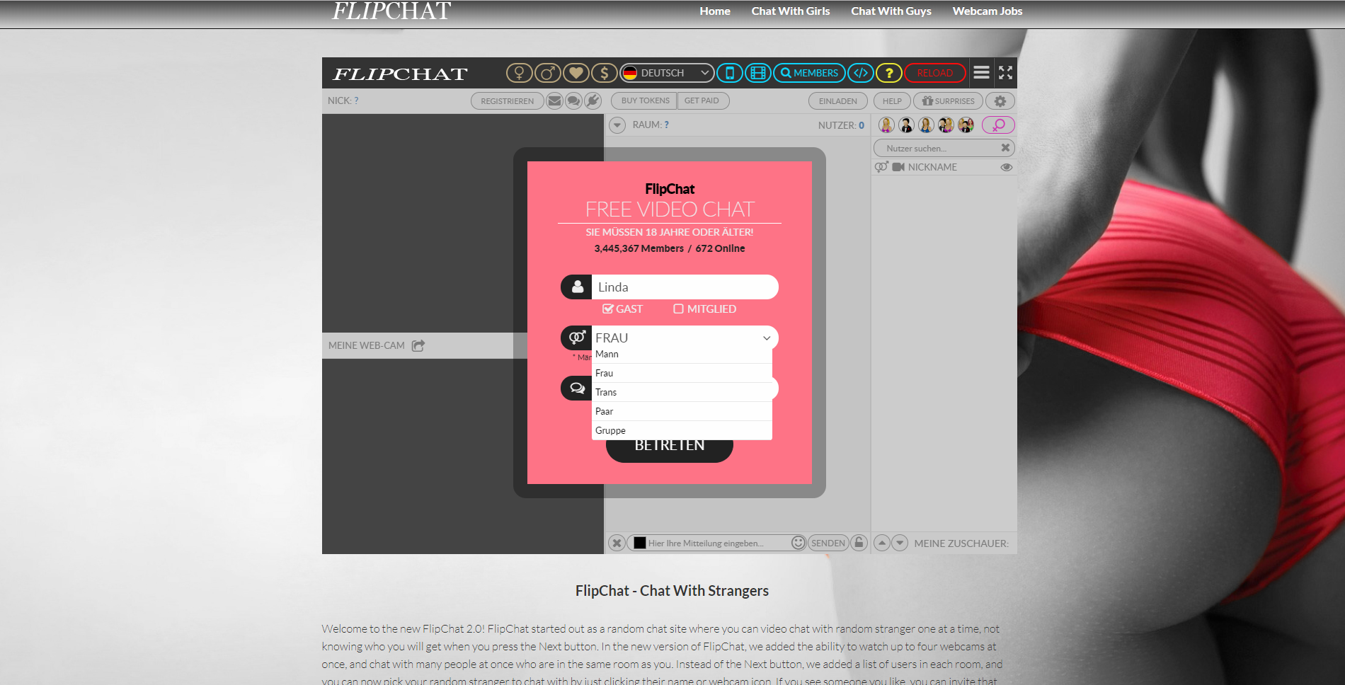
Task: Clear the Nutzer suchen search field
Action: click(1005, 148)
